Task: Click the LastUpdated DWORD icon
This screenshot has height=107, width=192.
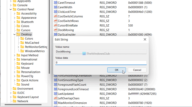Action: click(x=55, y=94)
